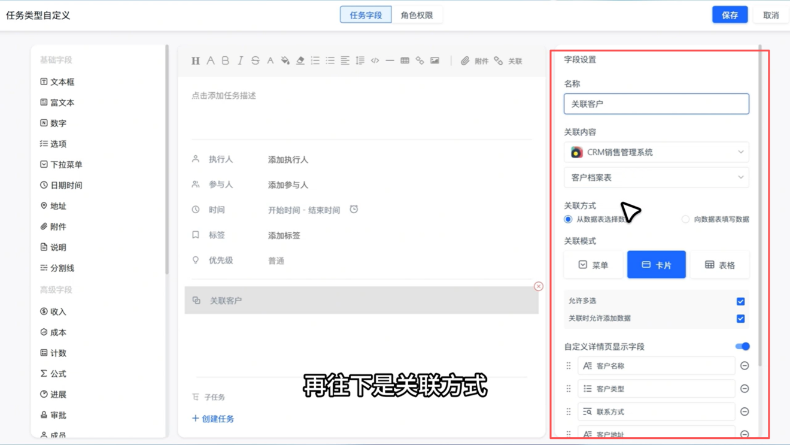
Task: Add 收入 advanced field from the sidebar
Action: [53, 311]
